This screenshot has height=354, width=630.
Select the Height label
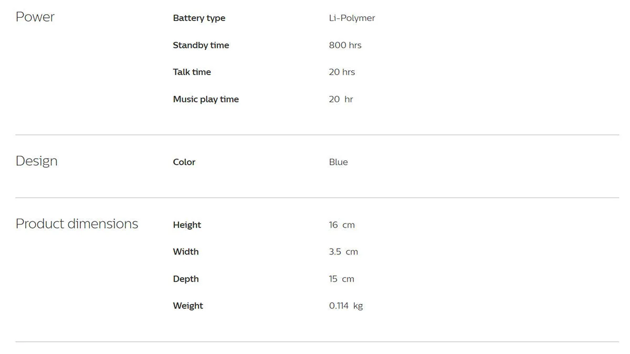[187, 225]
